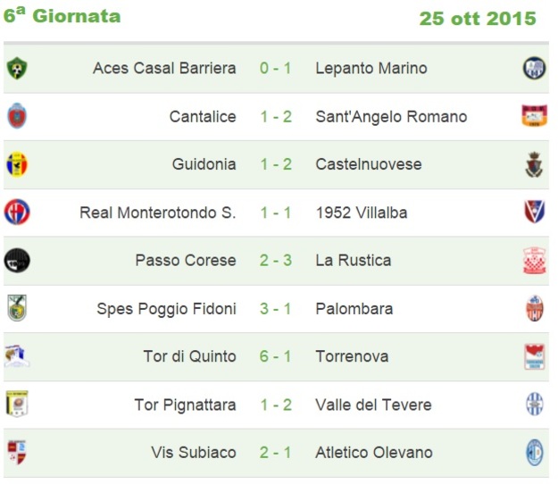Select the Valle del Tevere team name

[373, 405]
